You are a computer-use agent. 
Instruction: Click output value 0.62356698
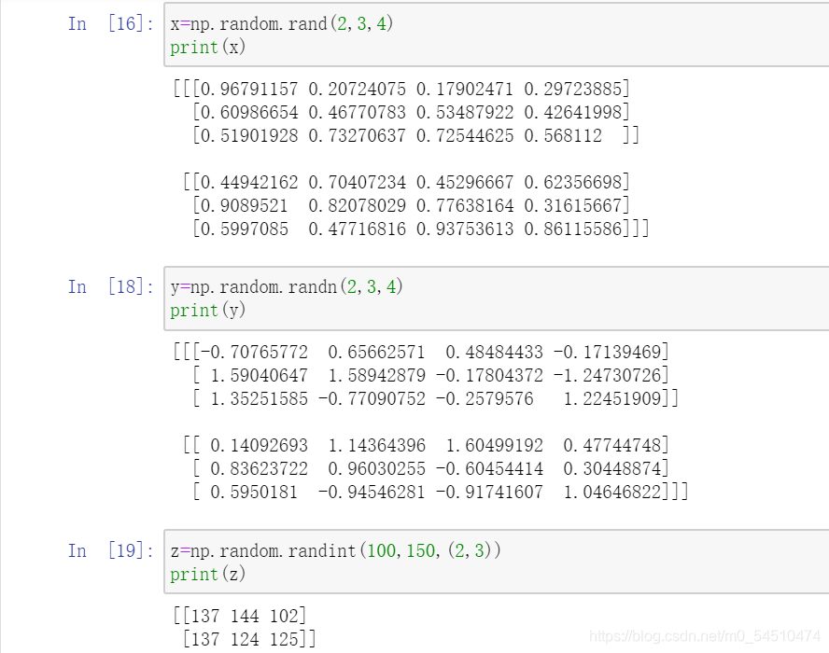coord(572,182)
